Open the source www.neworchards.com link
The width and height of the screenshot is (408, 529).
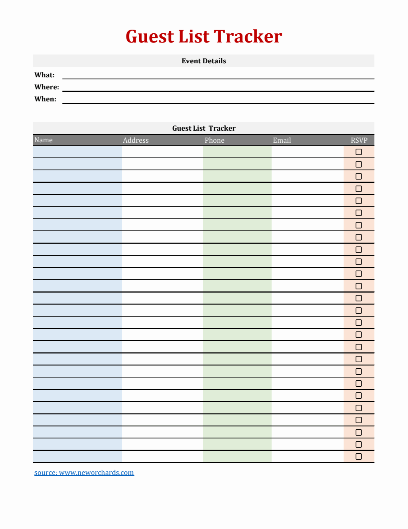84,472
